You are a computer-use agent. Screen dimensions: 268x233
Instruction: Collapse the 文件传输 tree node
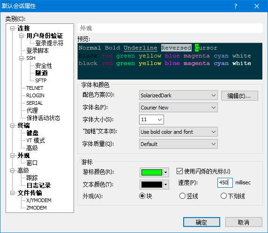click(x=12, y=193)
